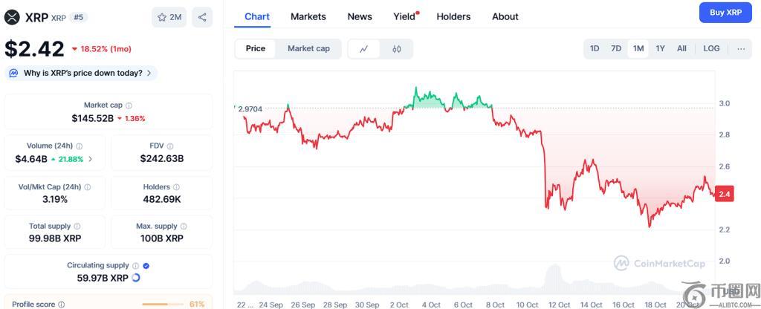This screenshot has width=761, height=309.
Task: Select the Price chart toggle
Action: coord(256,49)
